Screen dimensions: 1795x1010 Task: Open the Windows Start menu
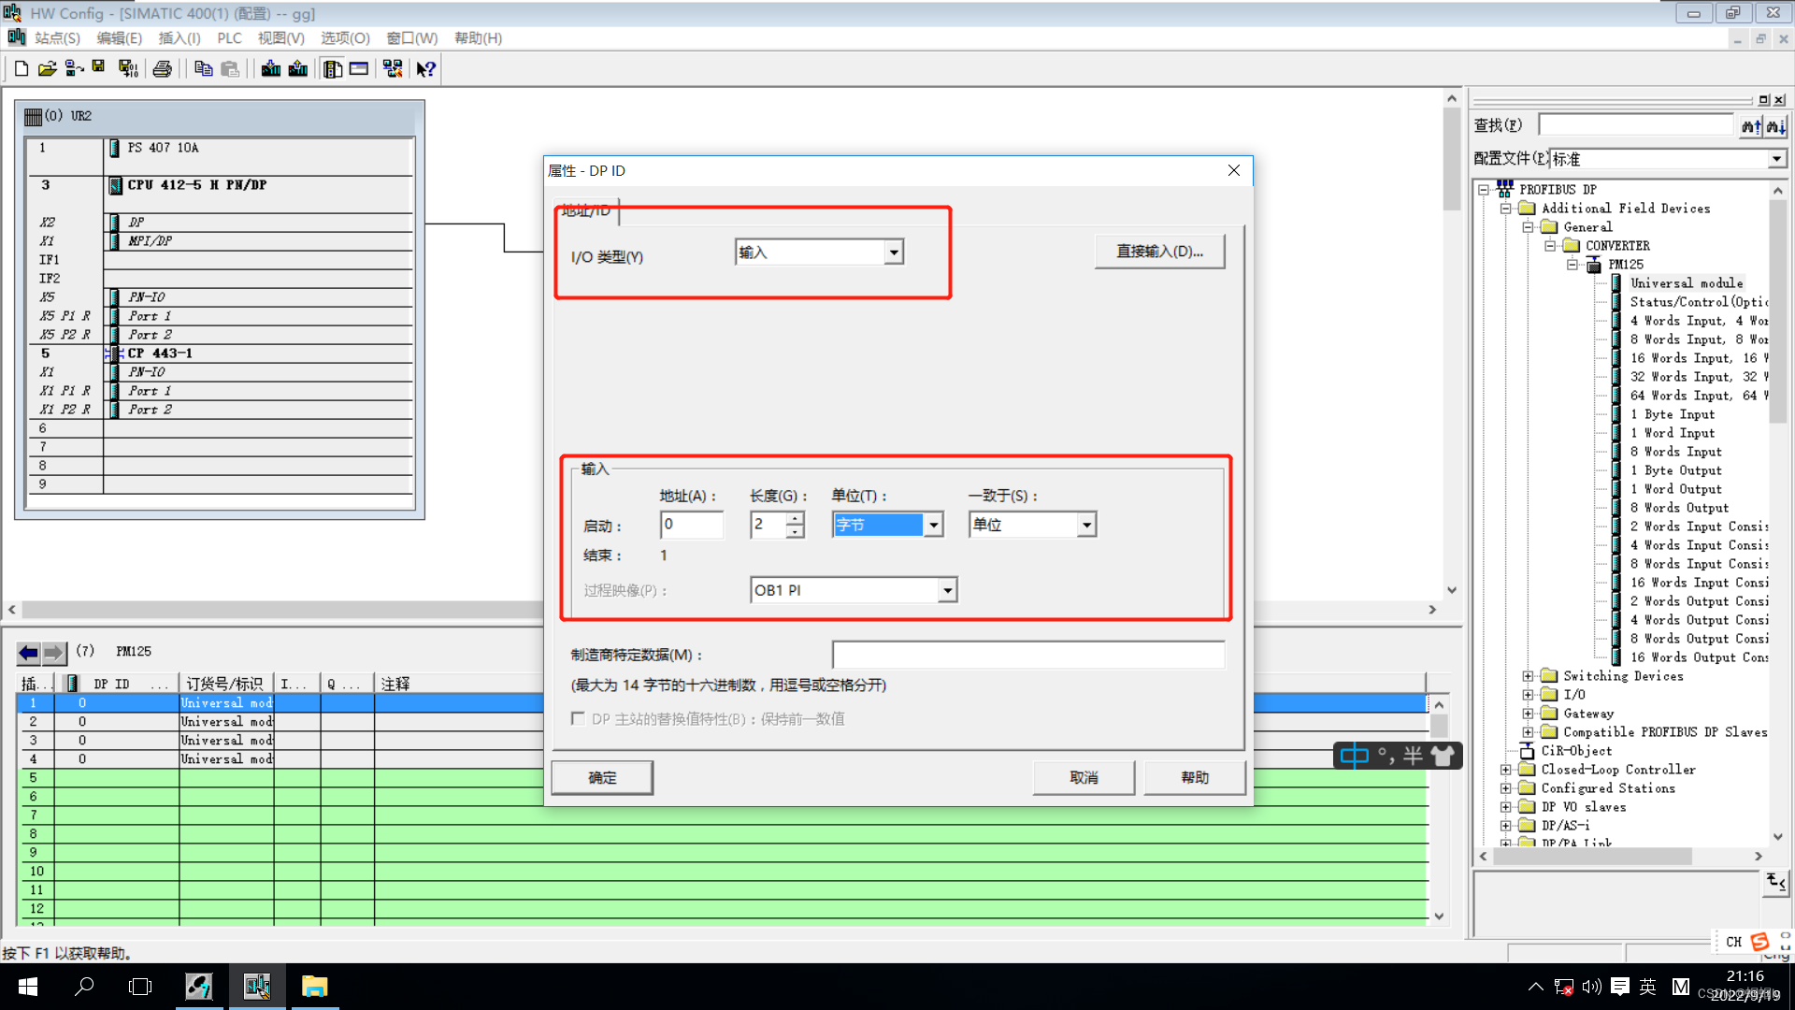coord(27,987)
